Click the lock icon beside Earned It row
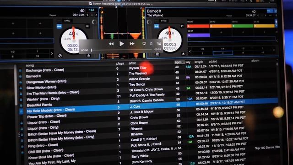Screen dimensions: 293x165 20,77
